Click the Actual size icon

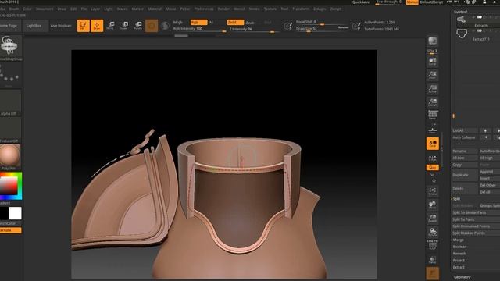(x=432, y=89)
